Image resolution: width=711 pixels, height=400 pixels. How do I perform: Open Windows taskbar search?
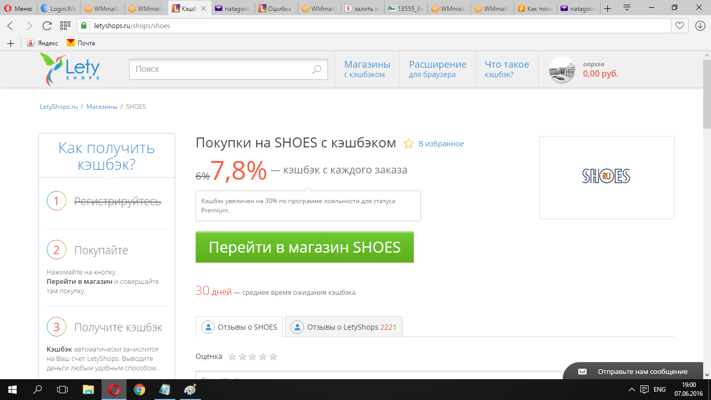coord(37,389)
